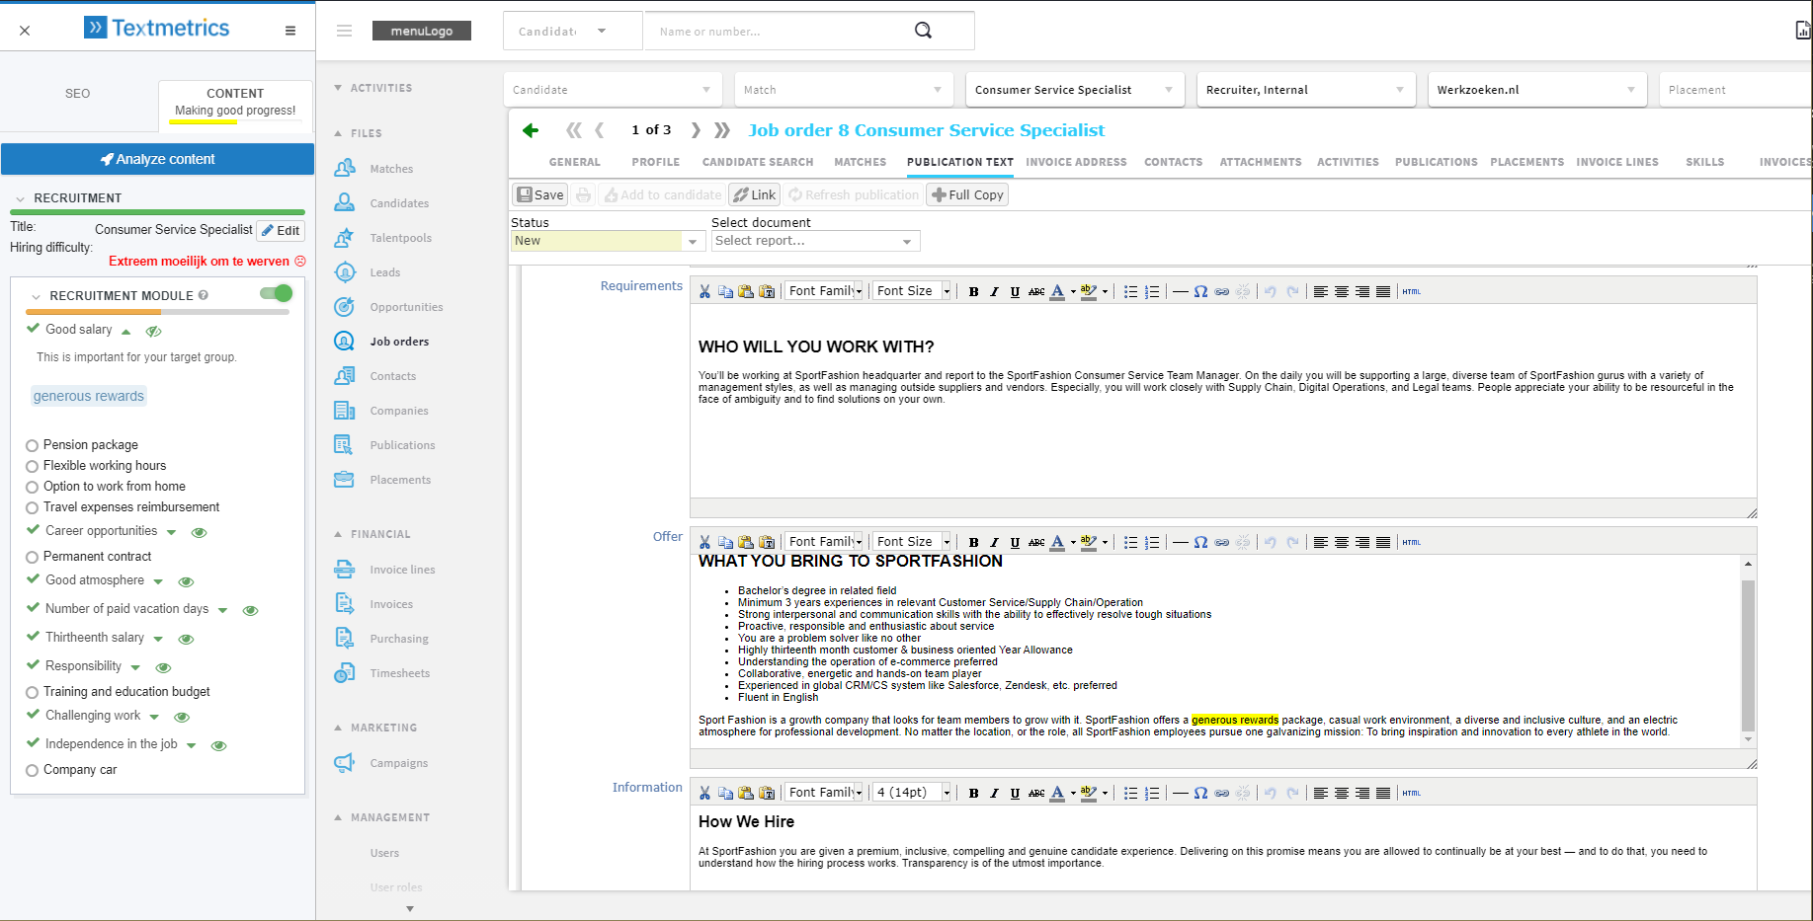The width and height of the screenshot is (1813, 921).
Task: Toggle eye icon for Good atmosphere
Action: pos(186,581)
